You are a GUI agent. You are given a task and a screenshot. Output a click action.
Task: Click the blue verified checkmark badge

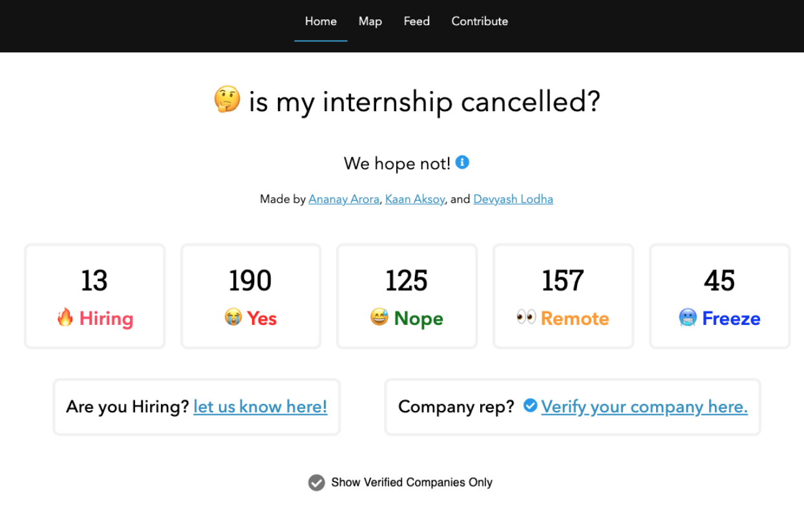(529, 406)
